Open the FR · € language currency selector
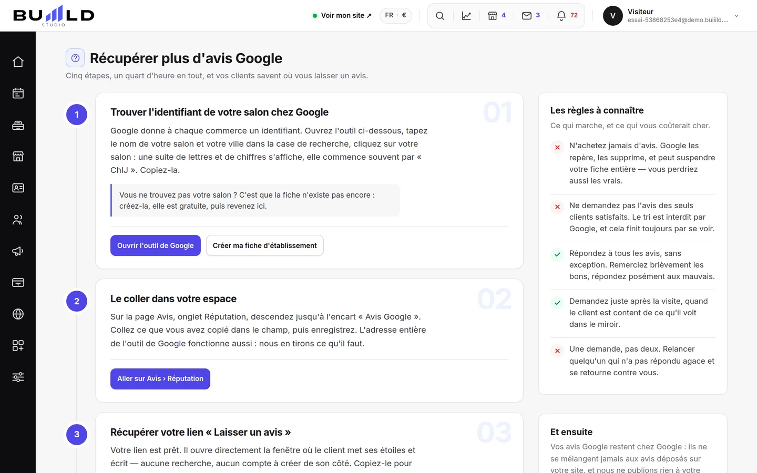This screenshot has width=757, height=473. [x=396, y=15]
